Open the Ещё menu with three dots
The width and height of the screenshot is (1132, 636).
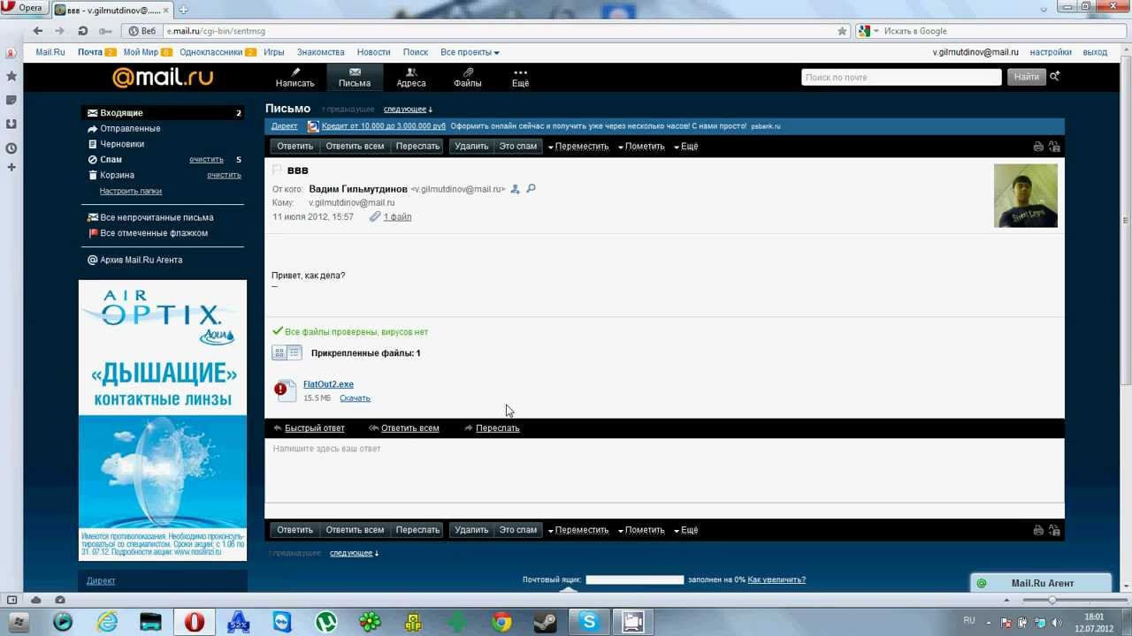point(520,78)
